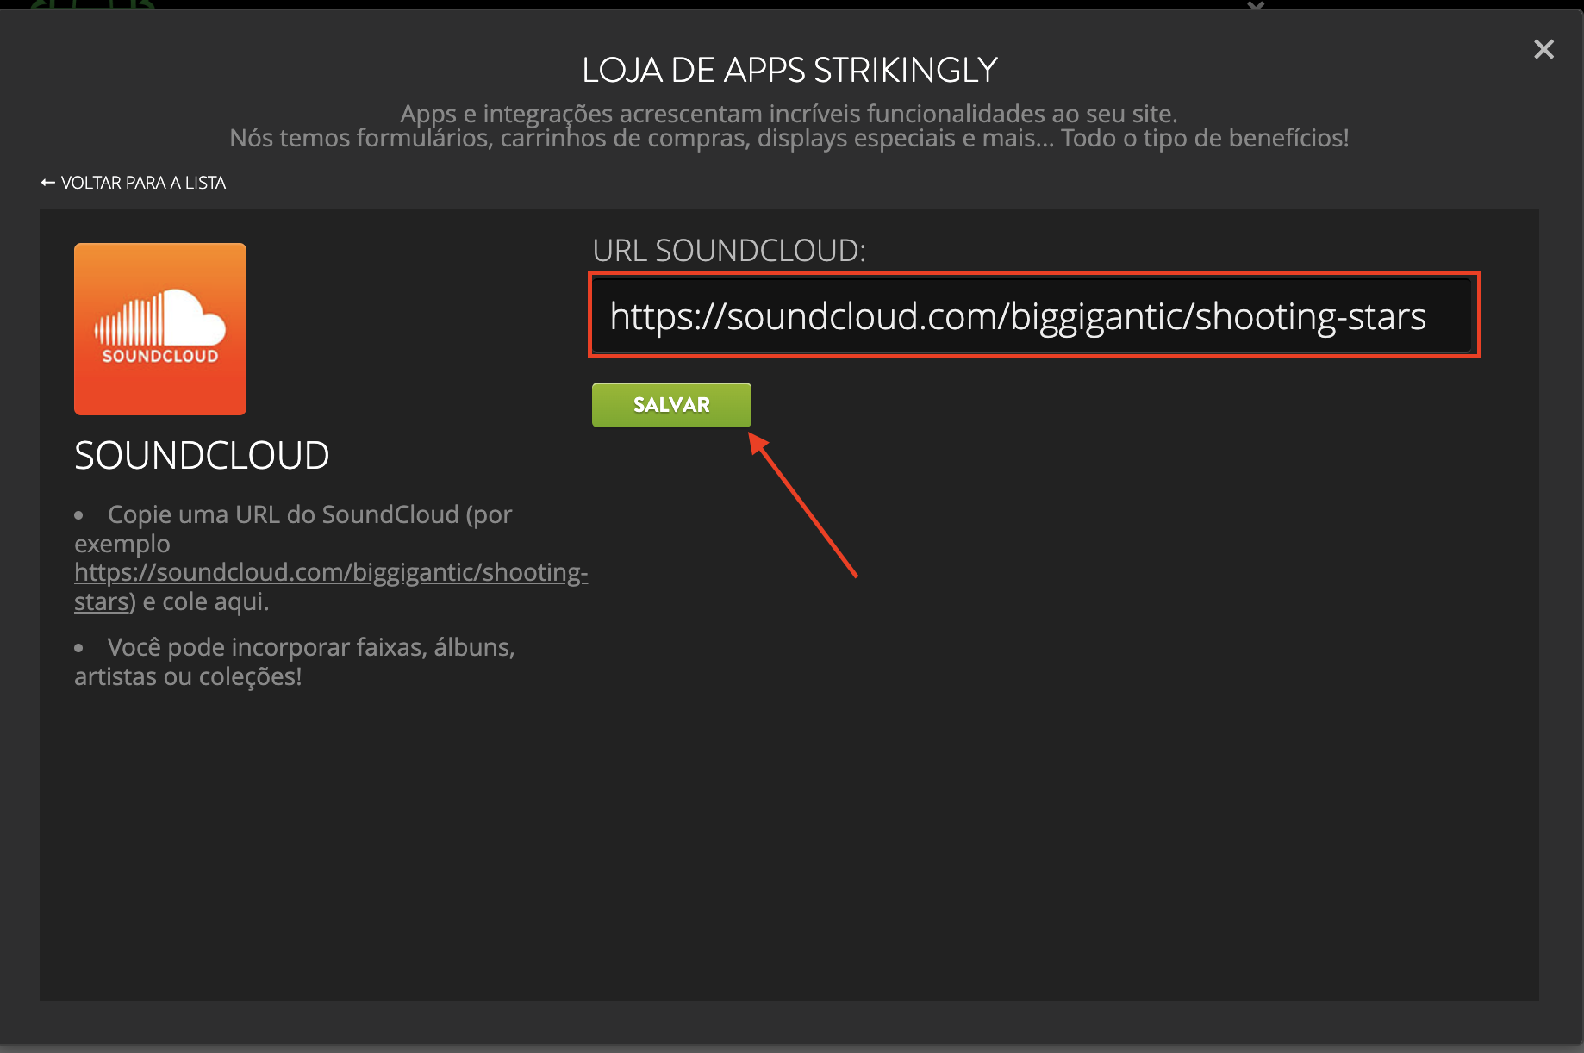Open the example biggigantic shooting-stars link

[331, 586]
